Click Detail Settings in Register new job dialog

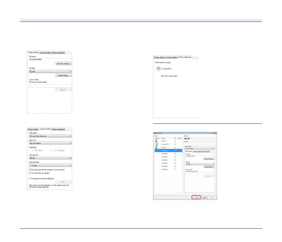pyautogui.click(x=209, y=167)
